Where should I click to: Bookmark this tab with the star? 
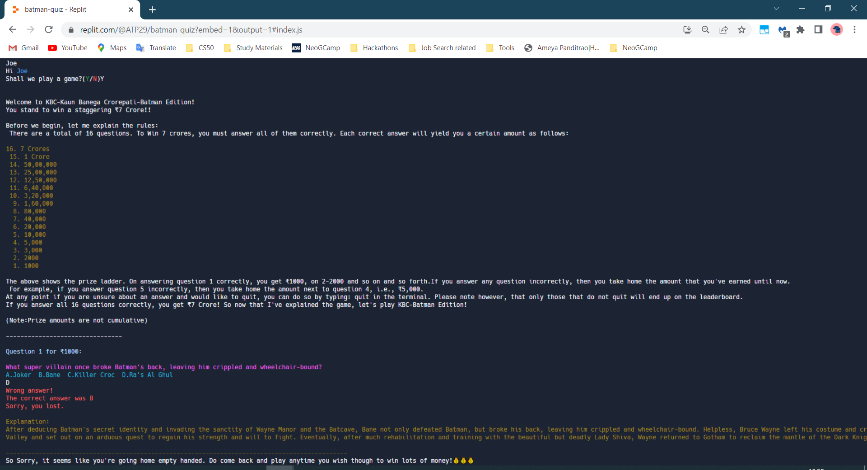pyautogui.click(x=741, y=30)
